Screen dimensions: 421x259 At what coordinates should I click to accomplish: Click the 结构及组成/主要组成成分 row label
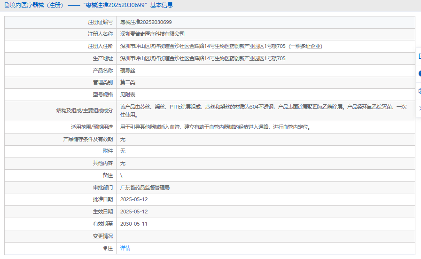[85, 110]
